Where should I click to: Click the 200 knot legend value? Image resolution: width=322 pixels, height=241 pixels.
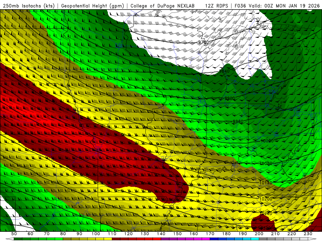(259, 234)
